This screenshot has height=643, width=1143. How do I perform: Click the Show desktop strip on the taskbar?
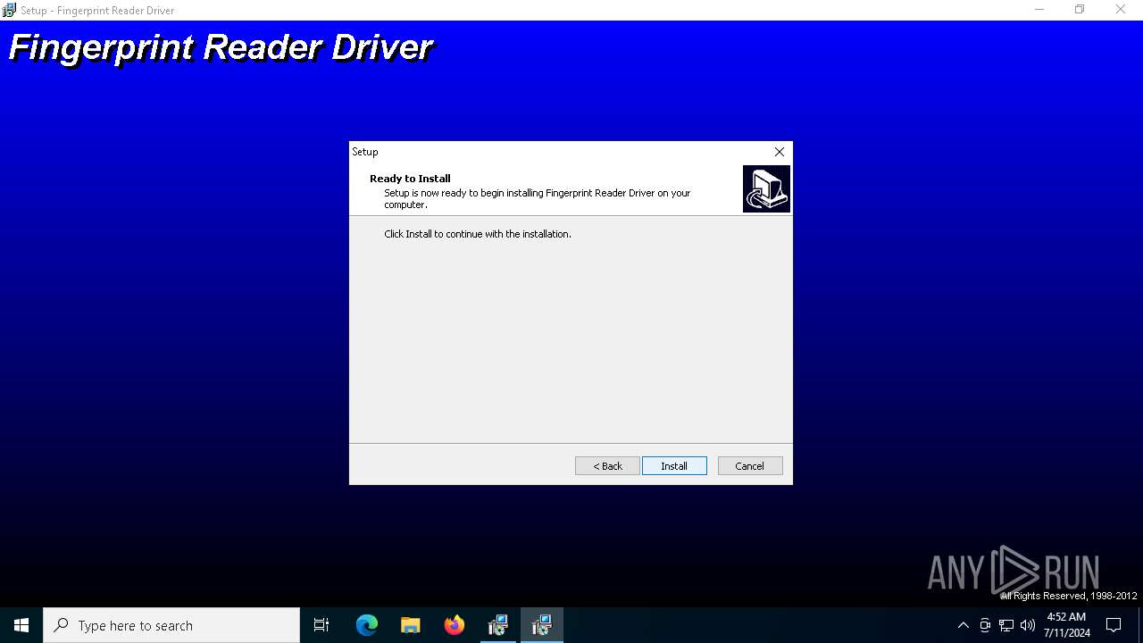pyautogui.click(x=1140, y=625)
